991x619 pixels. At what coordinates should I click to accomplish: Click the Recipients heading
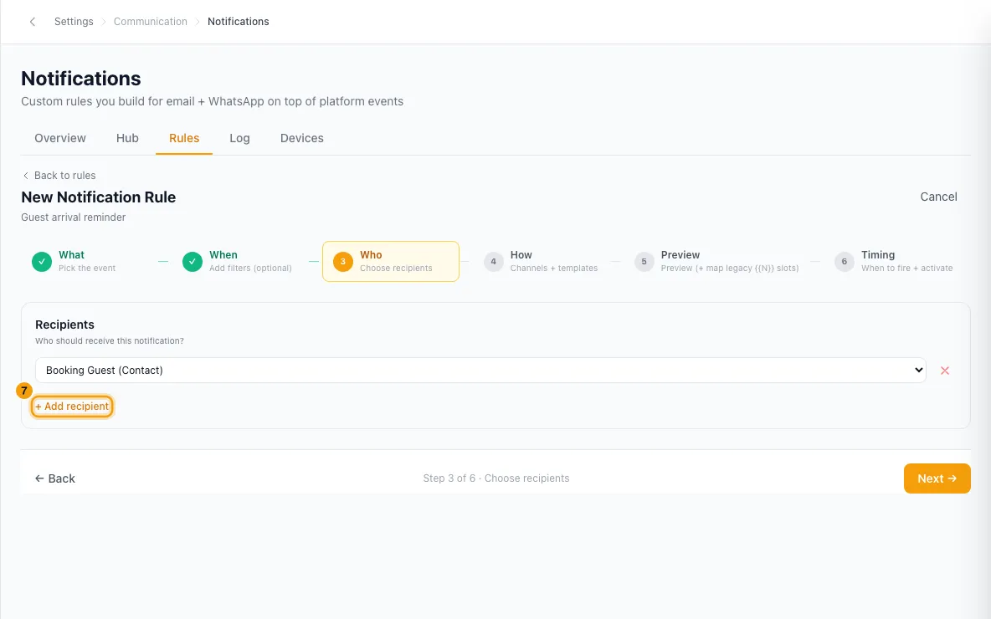[x=64, y=325]
